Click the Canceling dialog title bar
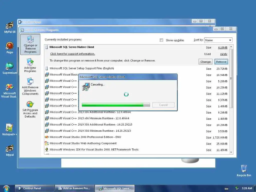Image resolution: width=256 pixels, height=192 pixels. [128, 77]
